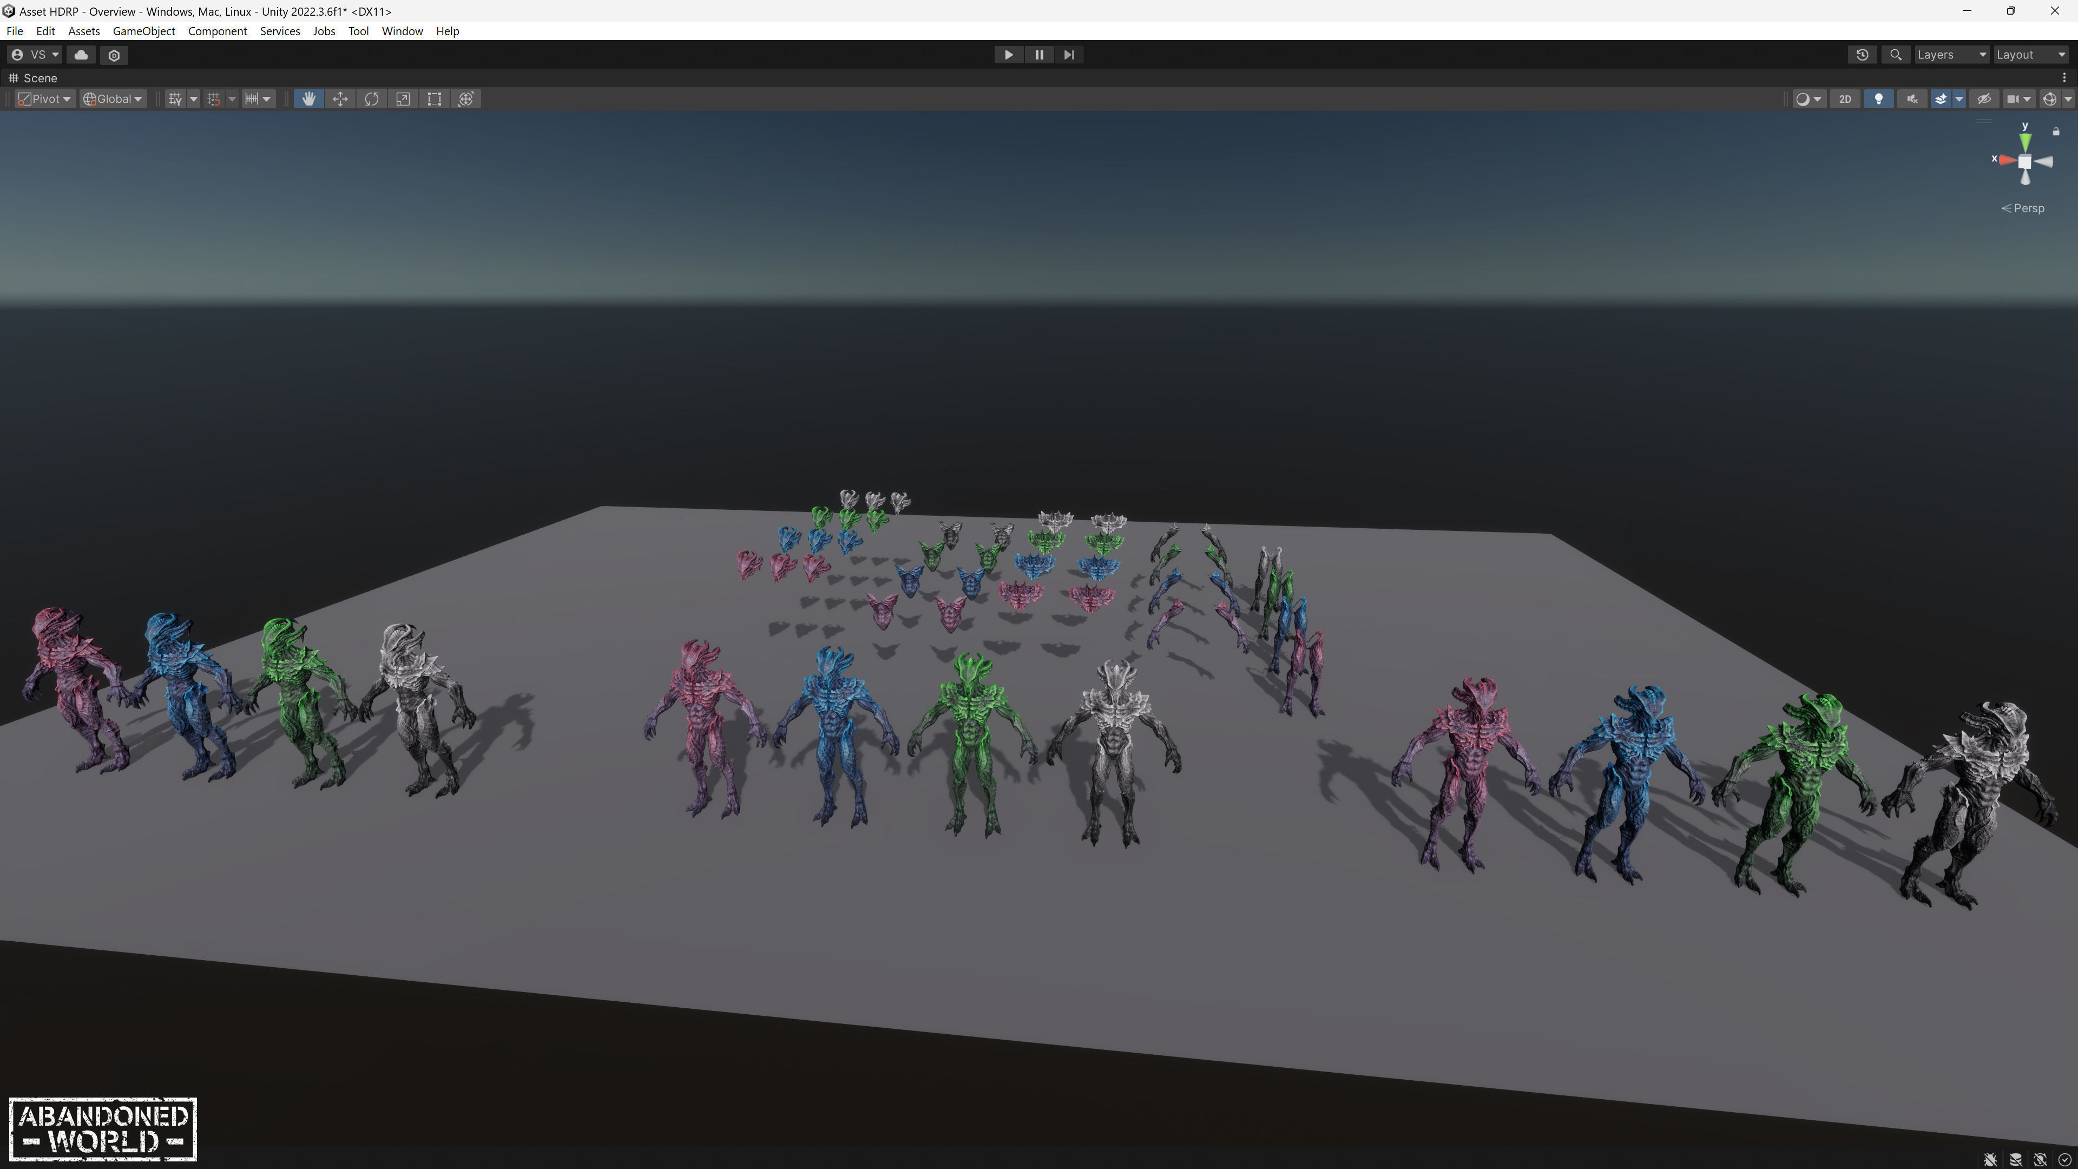Toggle hidden objects scene visibility

point(1984,99)
